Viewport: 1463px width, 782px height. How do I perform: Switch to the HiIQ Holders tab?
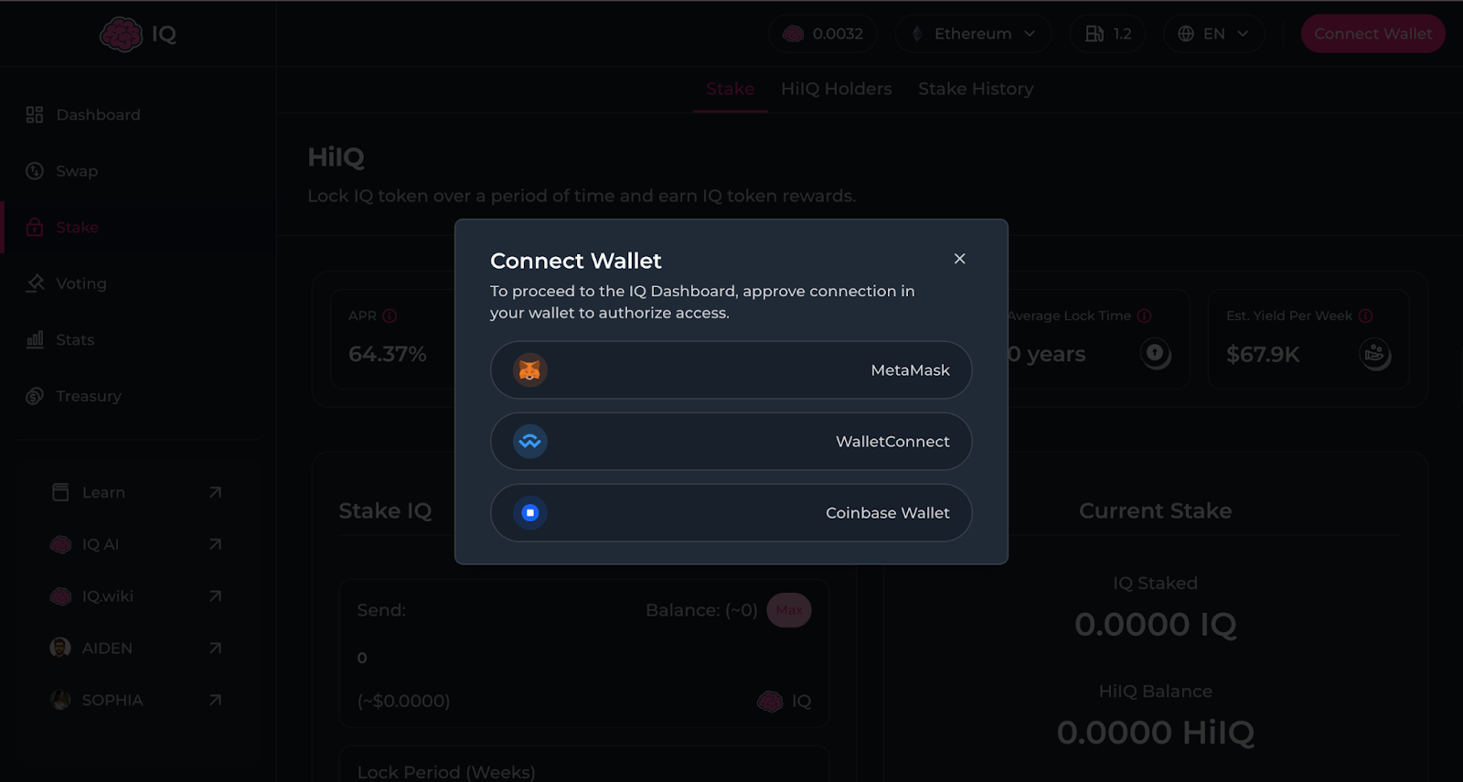836,89
